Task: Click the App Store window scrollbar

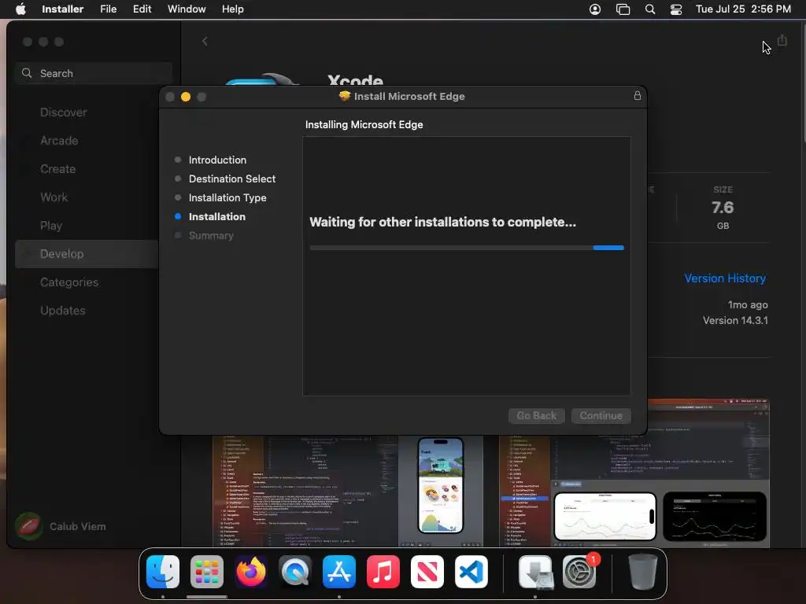Action: point(804,82)
